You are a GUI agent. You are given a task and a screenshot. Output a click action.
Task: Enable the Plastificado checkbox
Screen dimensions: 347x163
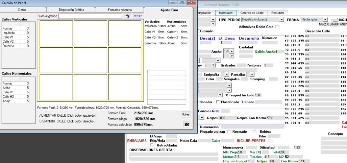coord(218,102)
